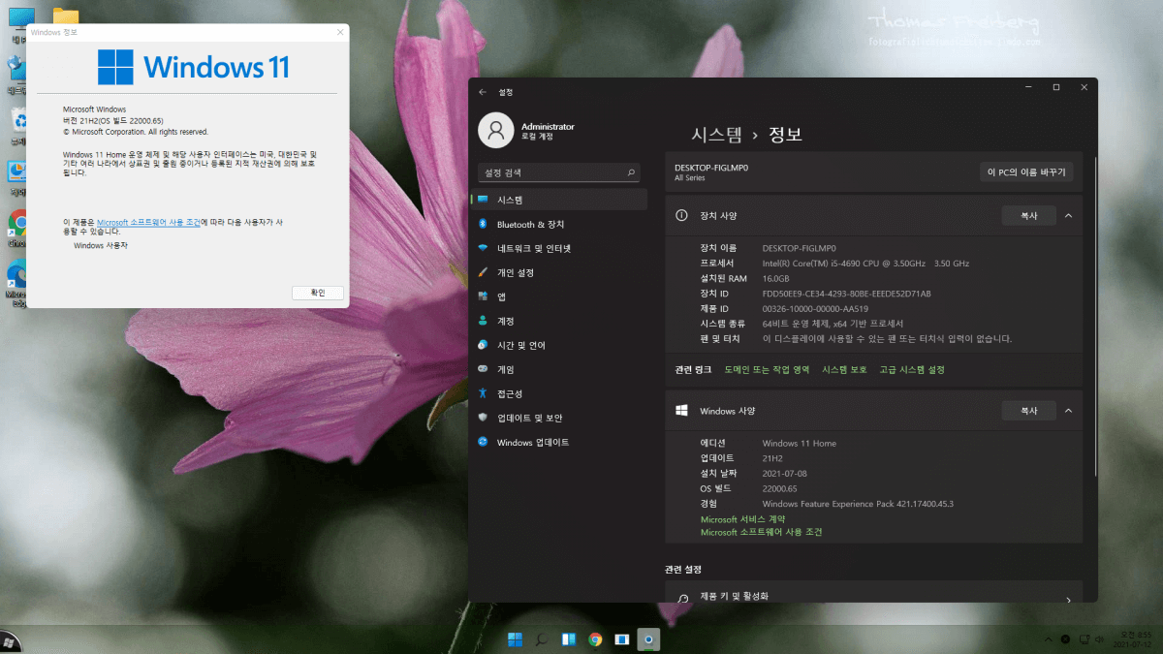The height and width of the screenshot is (654, 1163).
Task: Open 네트워크 및 인터넷 settings
Action: pyautogui.click(x=560, y=248)
